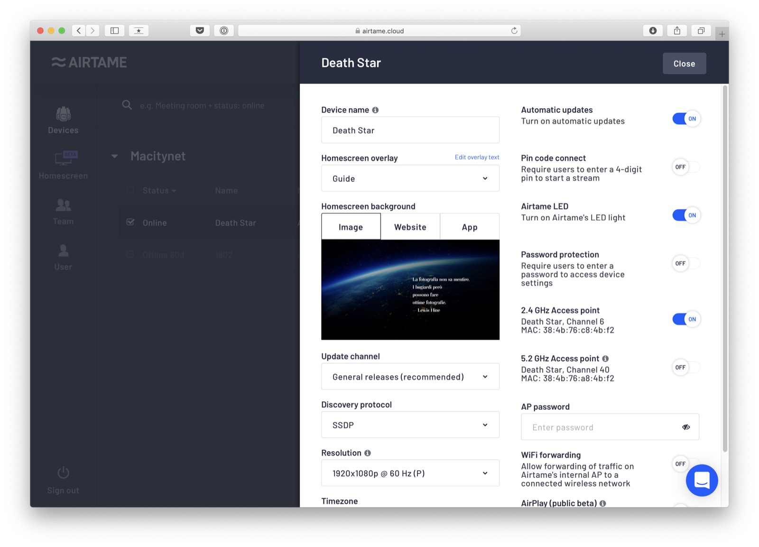Viewport: 759px width, 547px height.
Task: Uncheck the Online Death Star row checkbox
Action: click(x=130, y=223)
